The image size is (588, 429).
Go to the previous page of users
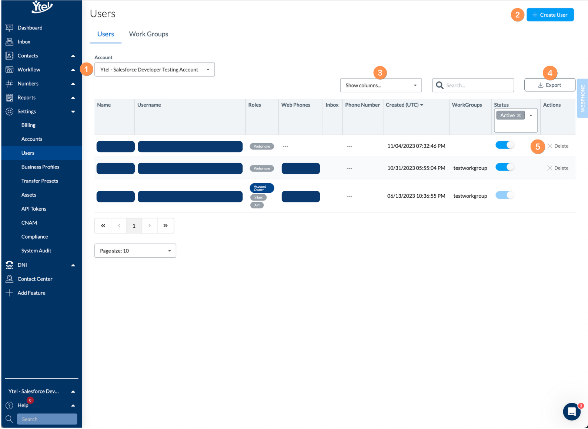118,225
